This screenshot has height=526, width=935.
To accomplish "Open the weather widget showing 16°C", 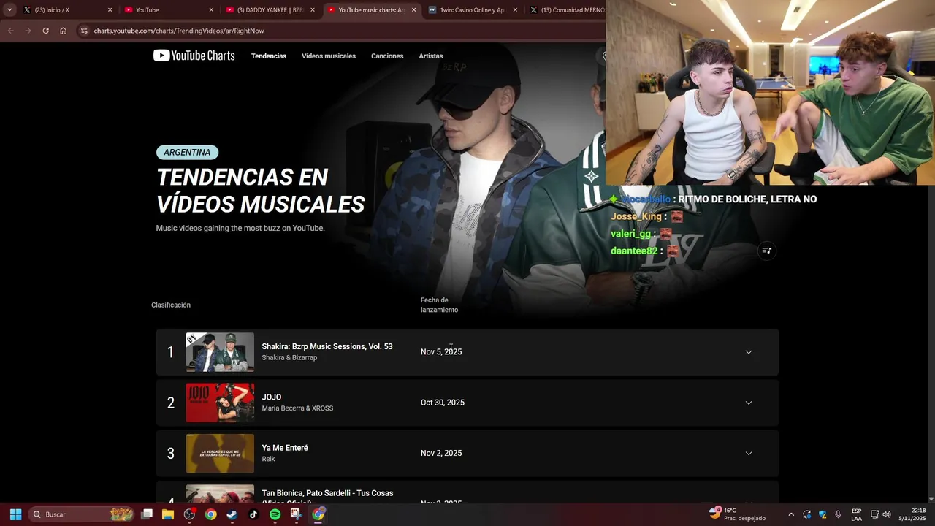I will (x=737, y=514).
